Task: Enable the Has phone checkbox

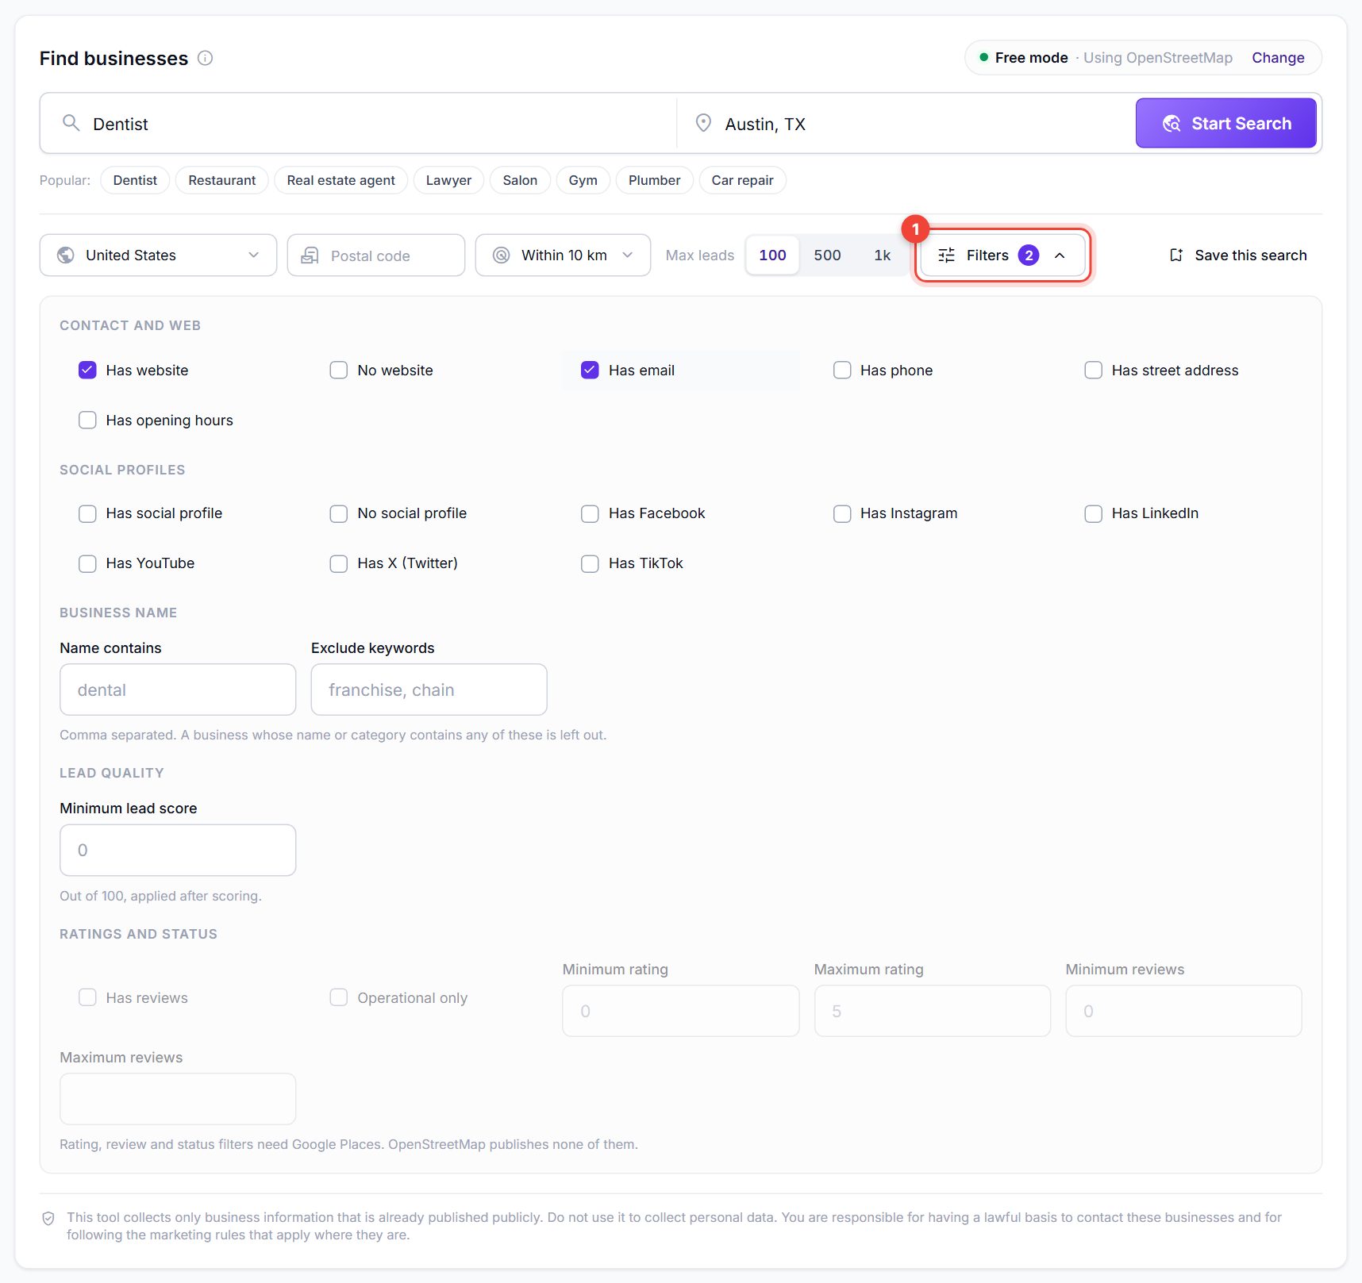Action: (842, 371)
